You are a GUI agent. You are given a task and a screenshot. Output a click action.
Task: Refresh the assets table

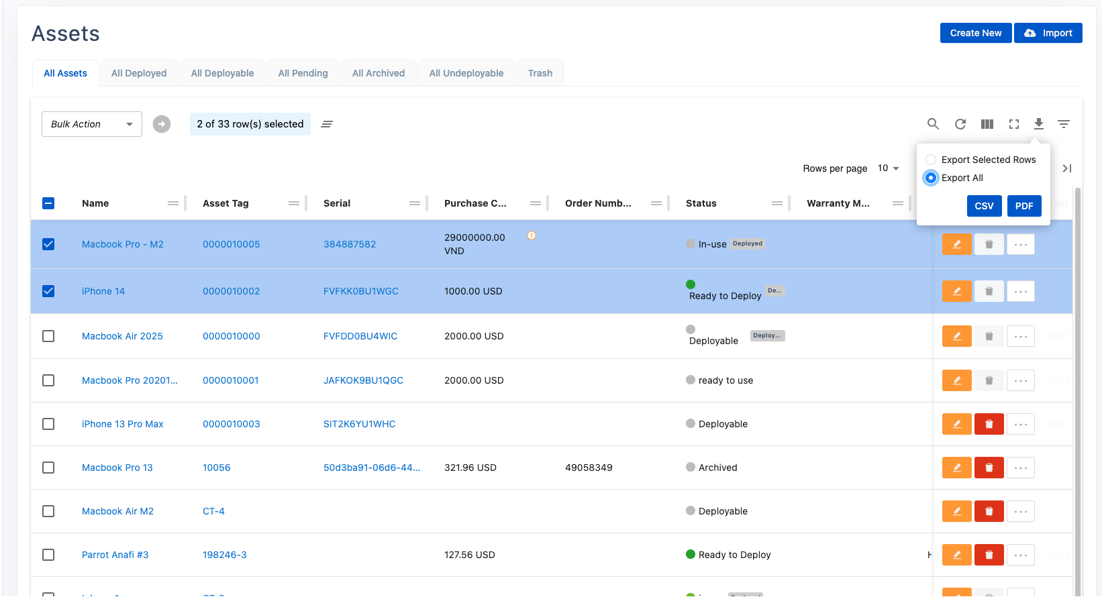[960, 124]
